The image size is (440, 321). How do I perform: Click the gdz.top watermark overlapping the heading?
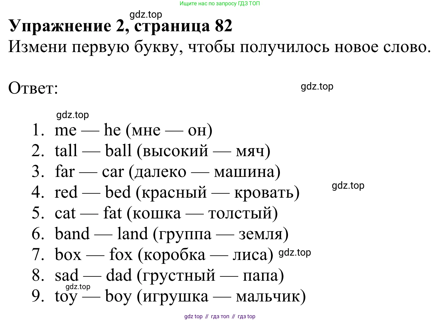click(x=146, y=15)
